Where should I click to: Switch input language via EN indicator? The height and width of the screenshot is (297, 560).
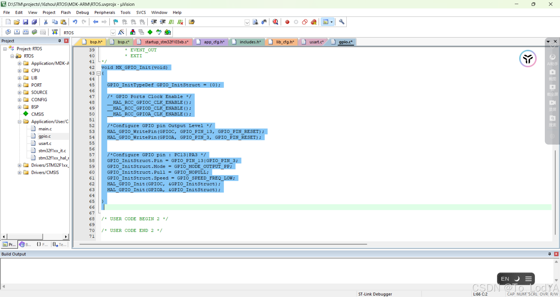pos(505,279)
